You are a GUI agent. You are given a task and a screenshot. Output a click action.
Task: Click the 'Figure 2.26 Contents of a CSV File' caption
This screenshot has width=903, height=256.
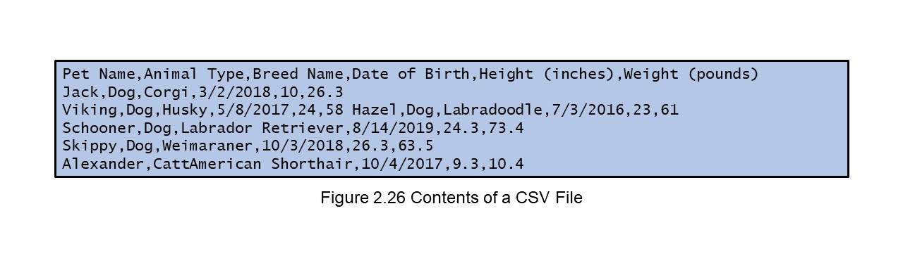[x=451, y=198]
